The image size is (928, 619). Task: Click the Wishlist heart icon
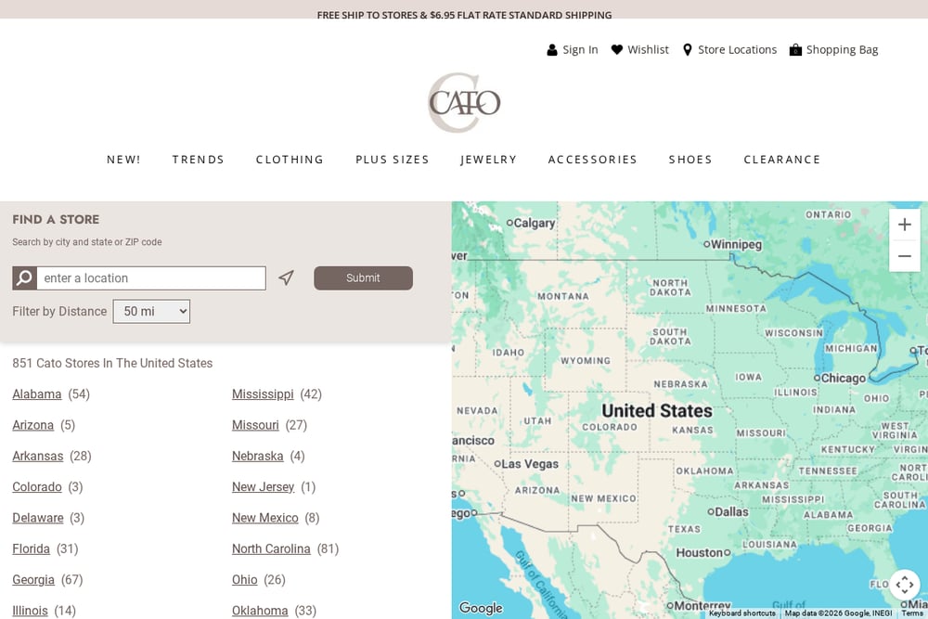(x=617, y=50)
